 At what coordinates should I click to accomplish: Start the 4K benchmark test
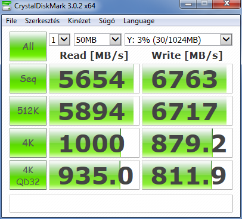coord(28,143)
